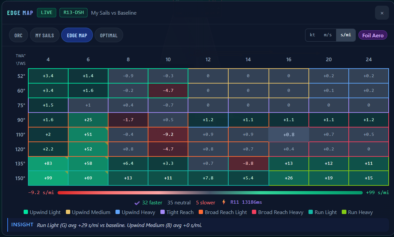394x237 pixels.
Task: Click the lightning bolt icon beside R11
Action: 224,202
